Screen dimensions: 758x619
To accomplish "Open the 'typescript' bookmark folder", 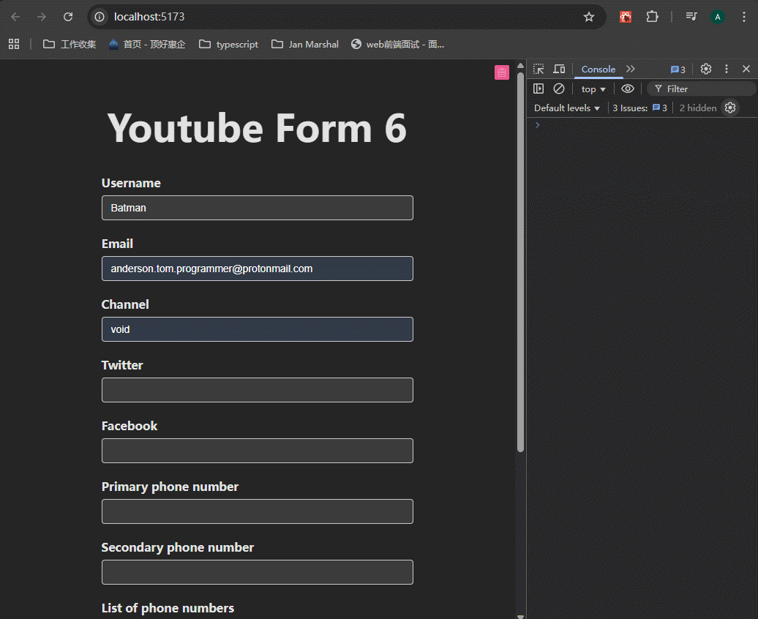I will pos(229,44).
